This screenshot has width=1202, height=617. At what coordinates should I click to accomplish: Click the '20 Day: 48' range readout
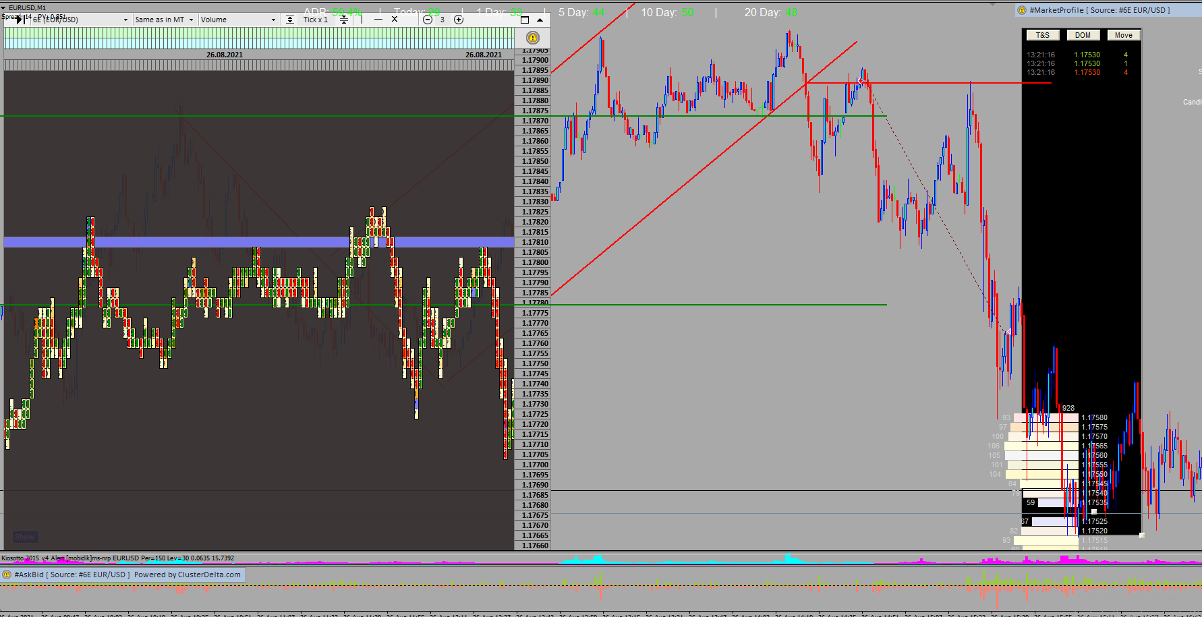click(771, 12)
